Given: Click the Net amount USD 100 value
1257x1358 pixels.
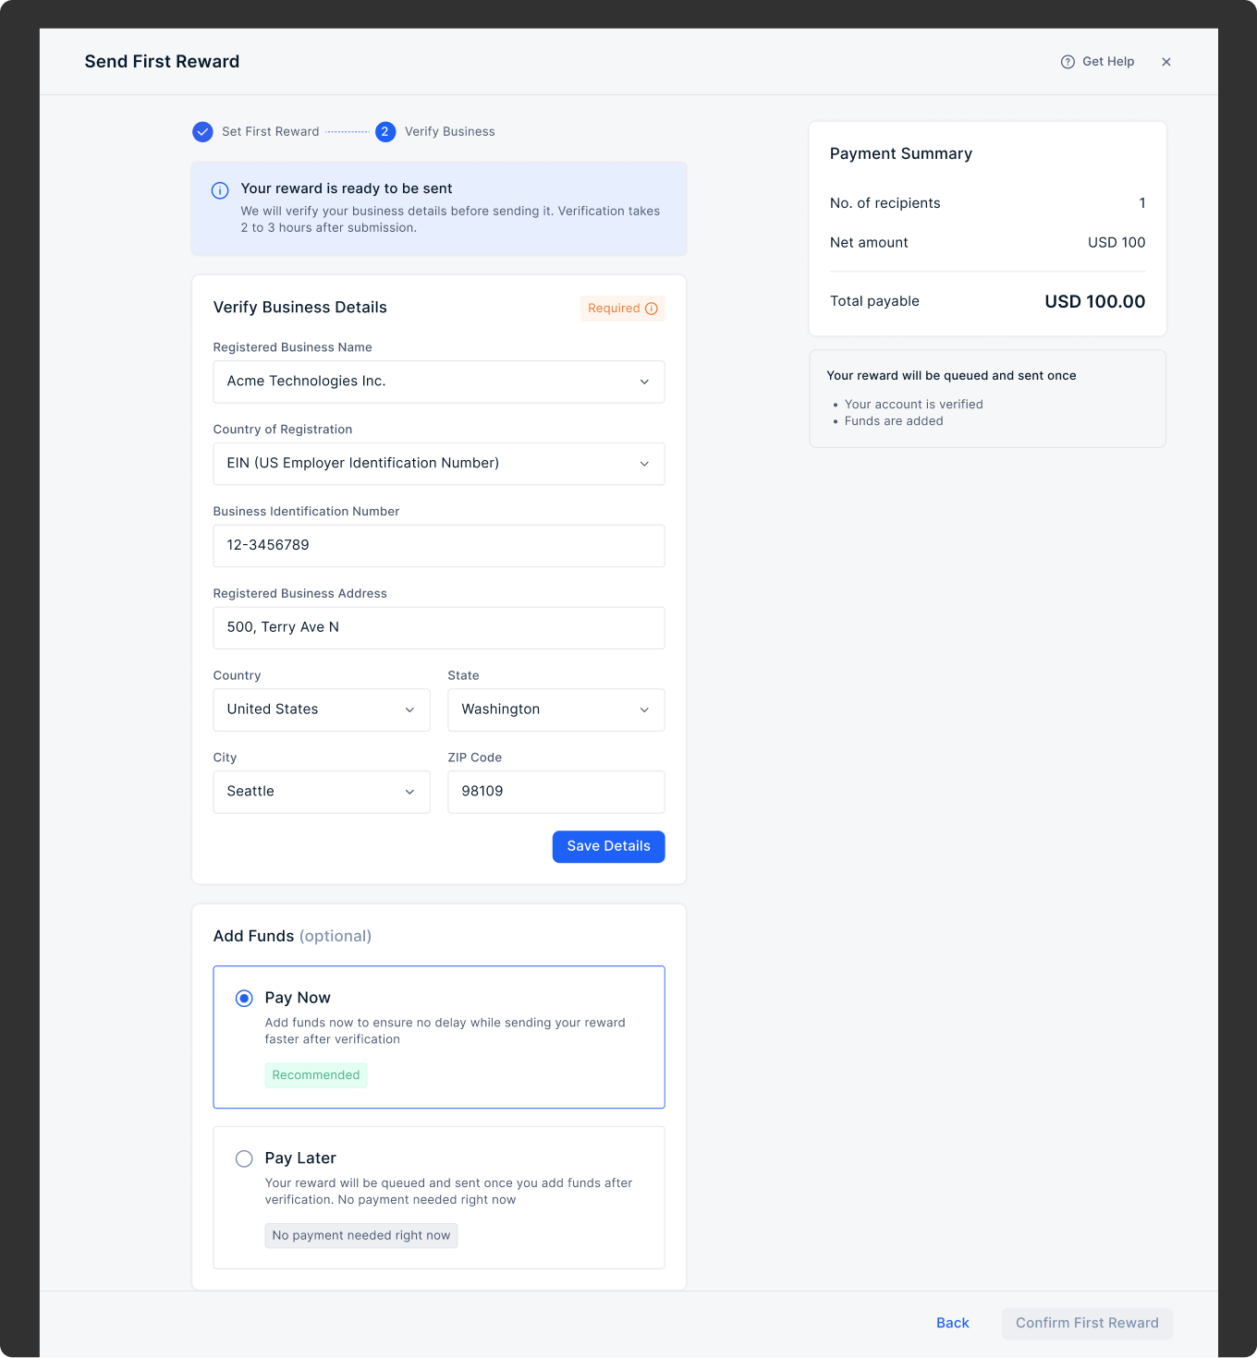Looking at the screenshot, I should (1117, 243).
